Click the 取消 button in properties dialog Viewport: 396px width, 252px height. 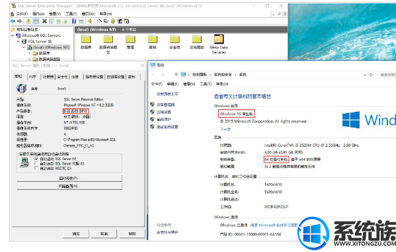(x=104, y=233)
